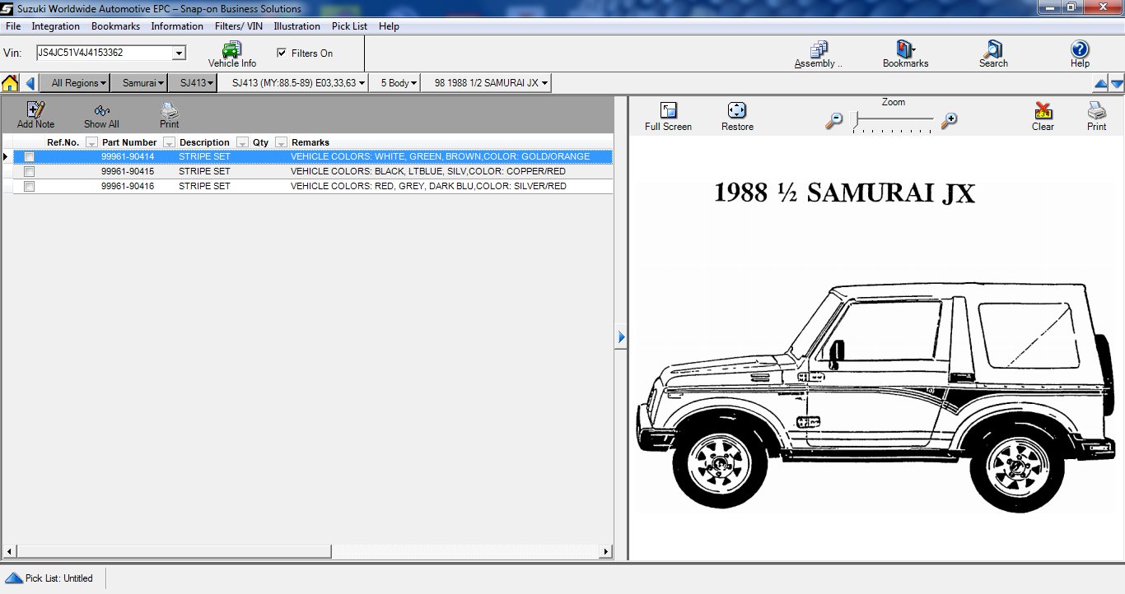Open the Help menu in menu bar
This screenshot has width=1125, height=594.
point(389,26)
